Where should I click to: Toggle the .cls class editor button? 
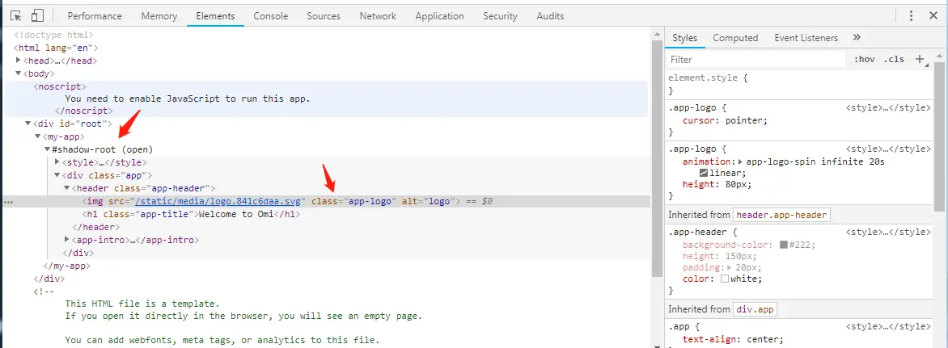click(894, 59)
